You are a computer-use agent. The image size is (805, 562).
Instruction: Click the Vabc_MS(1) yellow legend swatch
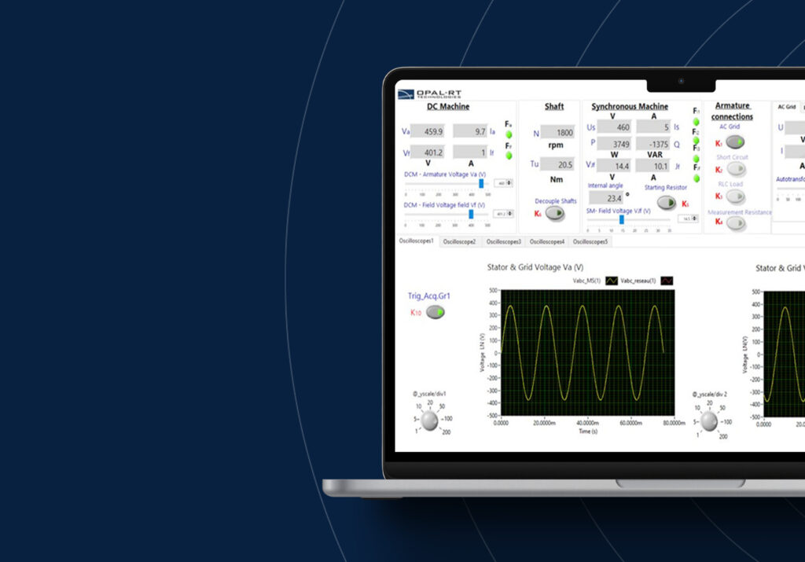click(612, 281)
